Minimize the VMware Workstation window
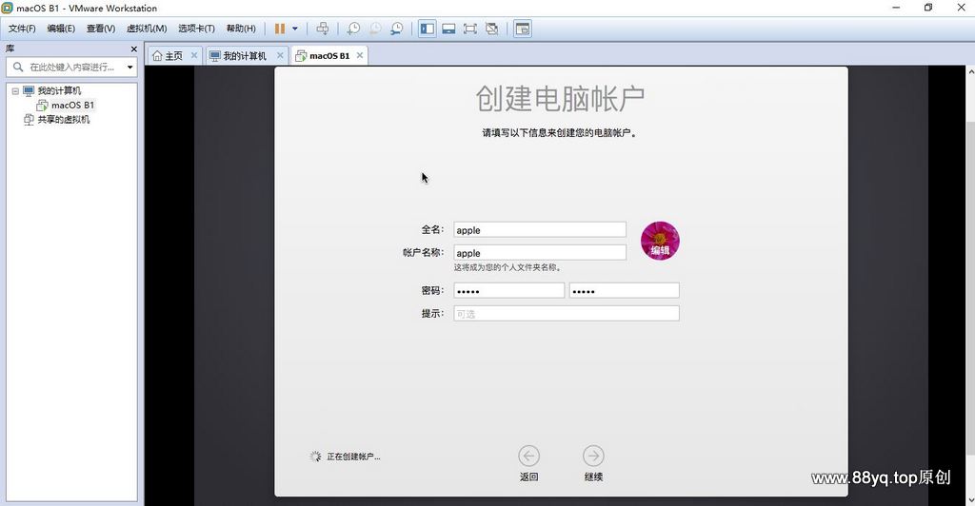The width and height of the screenshot is (975, 506). pos(896,8)
